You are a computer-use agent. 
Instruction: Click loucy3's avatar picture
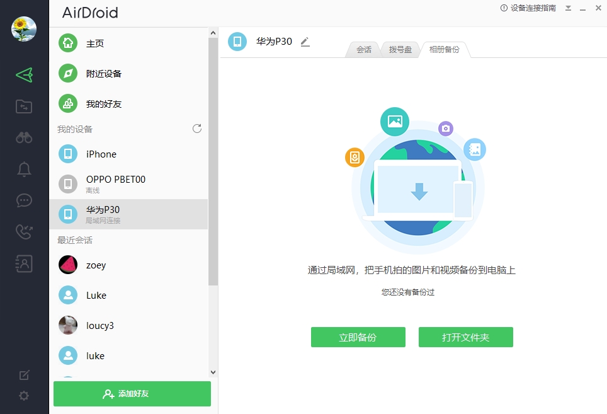pos(68,325)
